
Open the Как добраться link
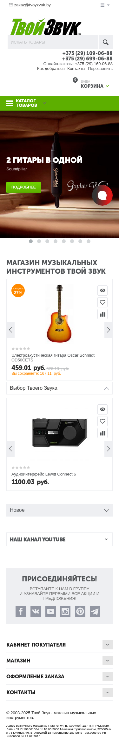(x=51, y=69)
